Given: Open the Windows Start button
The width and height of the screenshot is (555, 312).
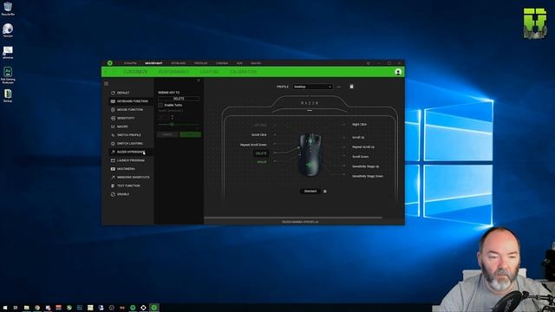Looking at the screenshot, I should coord(5,308).
